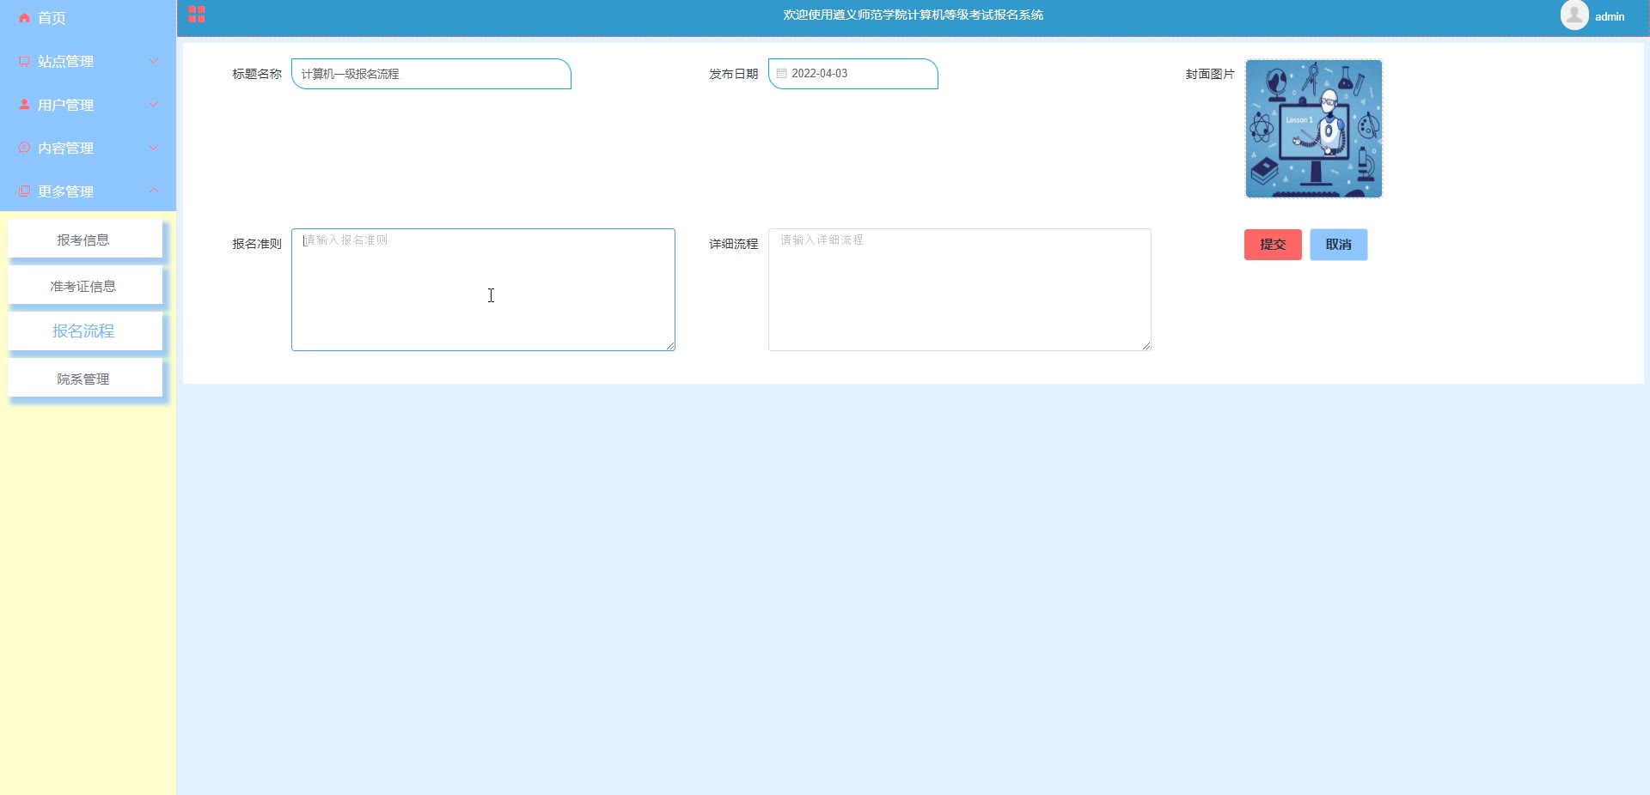Open the calendar icon in 发布日期
Screen dimensions: 1650x795
pyautogui.click(x=782, y=74)
